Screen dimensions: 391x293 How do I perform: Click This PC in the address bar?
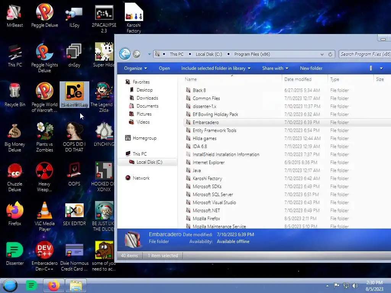click(x=176, y=54)
